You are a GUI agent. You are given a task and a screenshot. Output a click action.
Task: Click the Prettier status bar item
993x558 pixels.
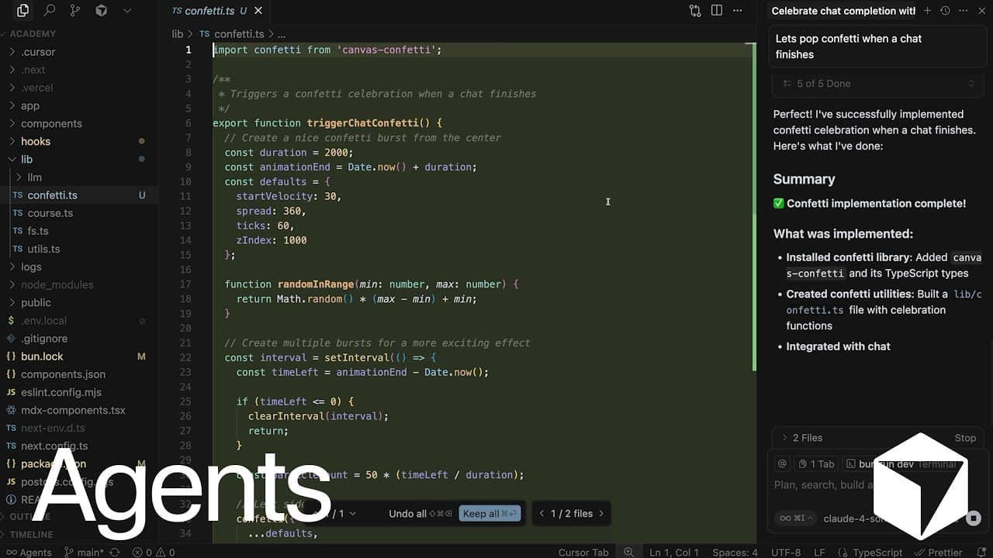click(x=938, y=553)
